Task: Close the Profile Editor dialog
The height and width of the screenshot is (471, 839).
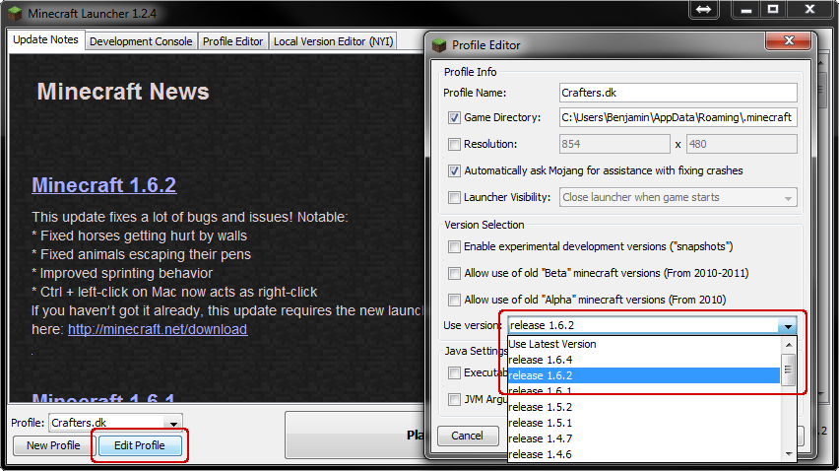Action: pos(787,42)
